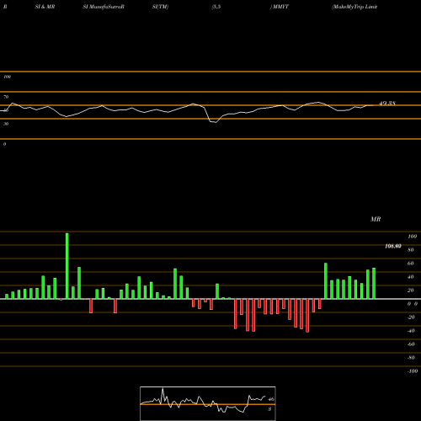Image resolution: width=421 pixels, height=421 pixels.
Task: Click the 49.38 RSI value label
Action: (387, 104)
